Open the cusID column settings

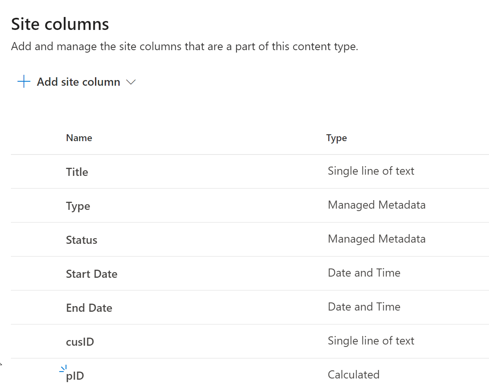tap(80, 341)
